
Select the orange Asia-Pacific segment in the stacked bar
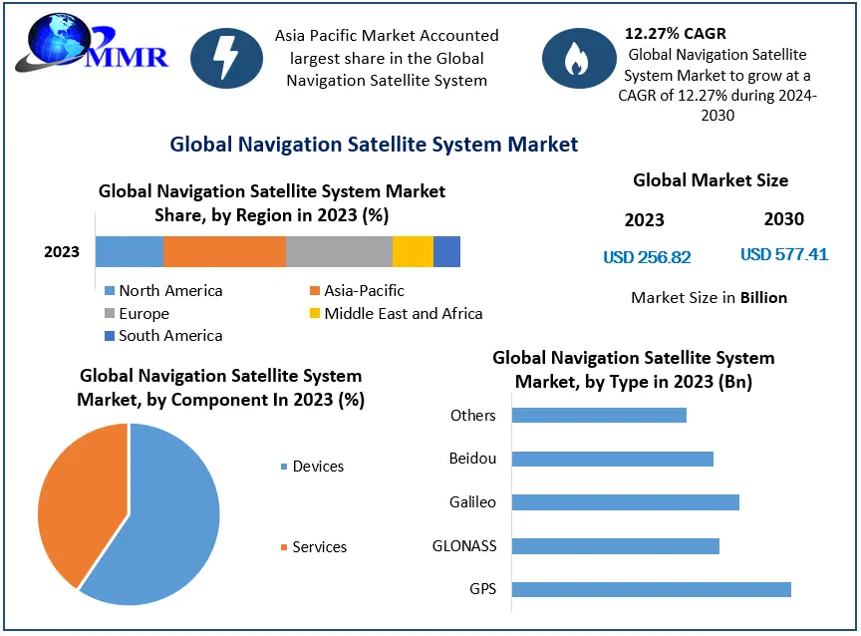pos(224,252)
